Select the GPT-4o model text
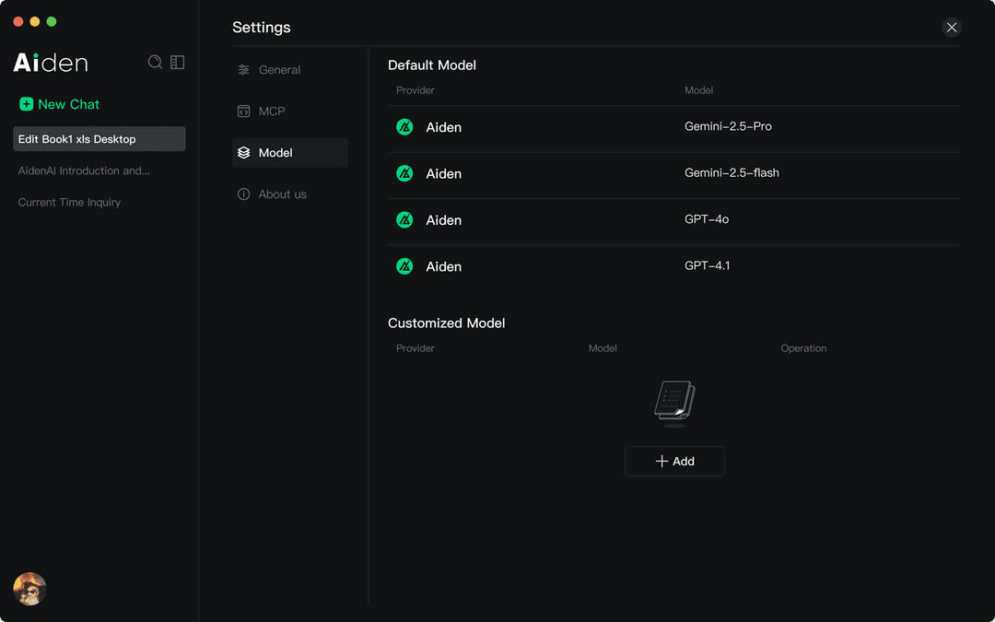This screenshot has height=622, width=995. pos(707,219)
